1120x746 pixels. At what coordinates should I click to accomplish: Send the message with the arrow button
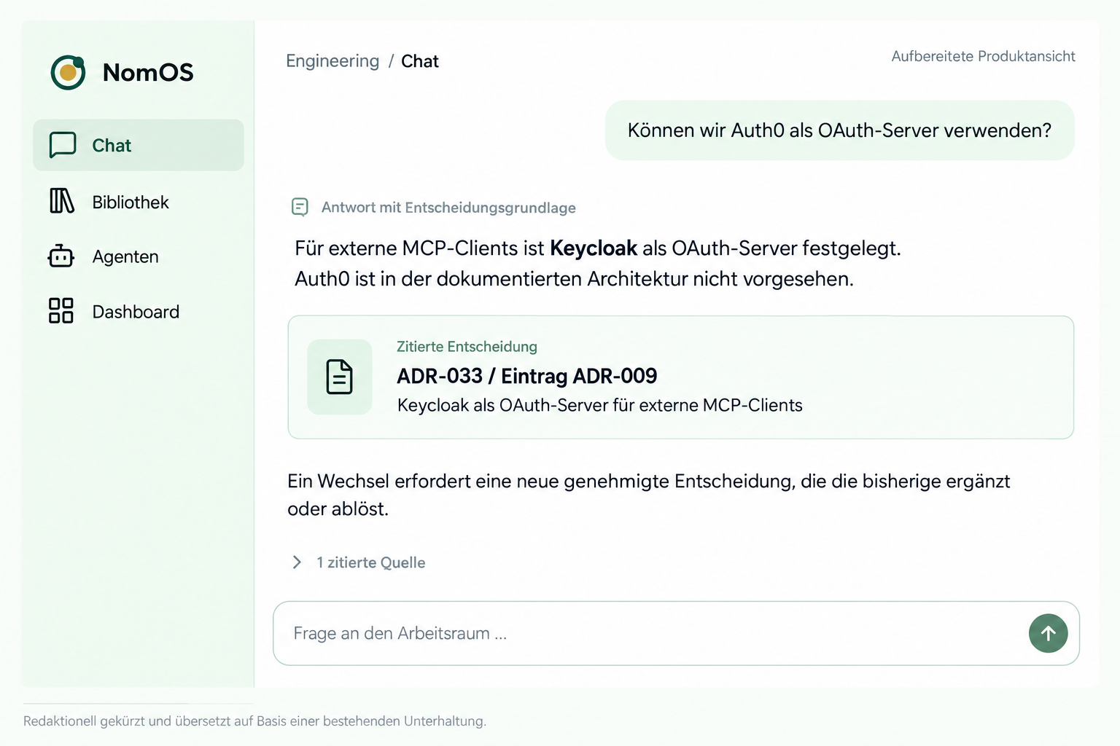tap(1048, 633)
